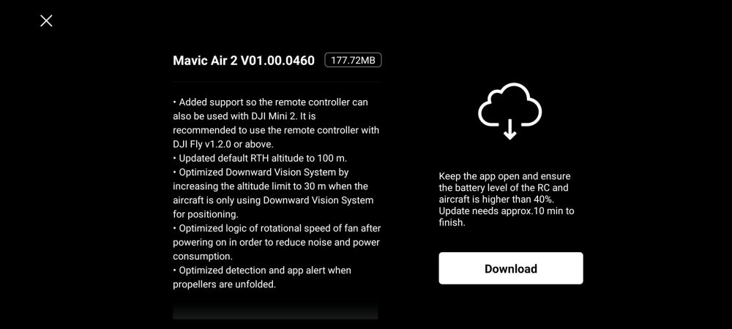Close the firmware update screen

(x=46, y=20)
